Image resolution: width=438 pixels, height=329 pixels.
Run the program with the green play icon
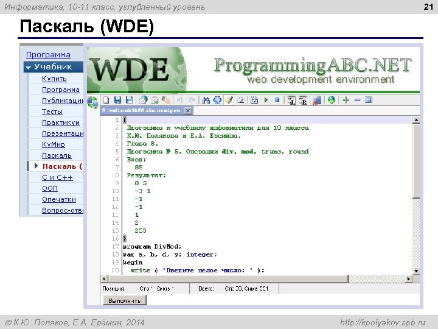coord(266,99)
